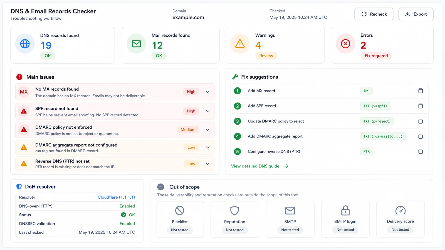Click the example.com domain name
Viewport: 445px width, 250px height.
click(x=188, y=17)
